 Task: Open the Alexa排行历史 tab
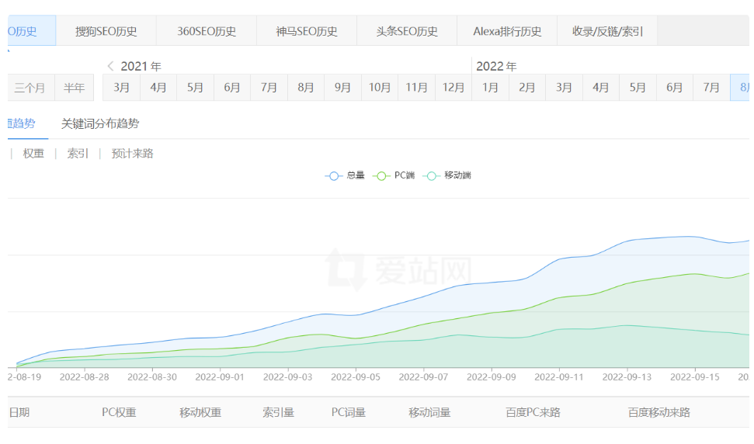point(507,31)
